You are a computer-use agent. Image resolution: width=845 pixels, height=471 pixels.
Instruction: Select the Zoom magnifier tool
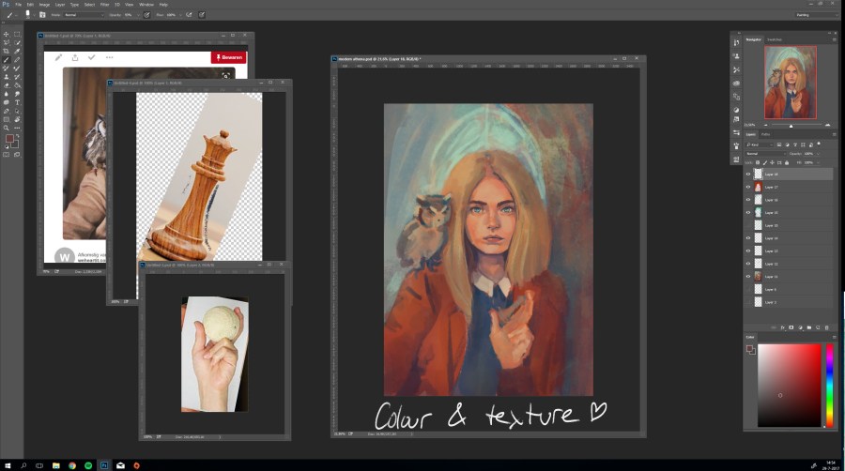pos(7,128)
